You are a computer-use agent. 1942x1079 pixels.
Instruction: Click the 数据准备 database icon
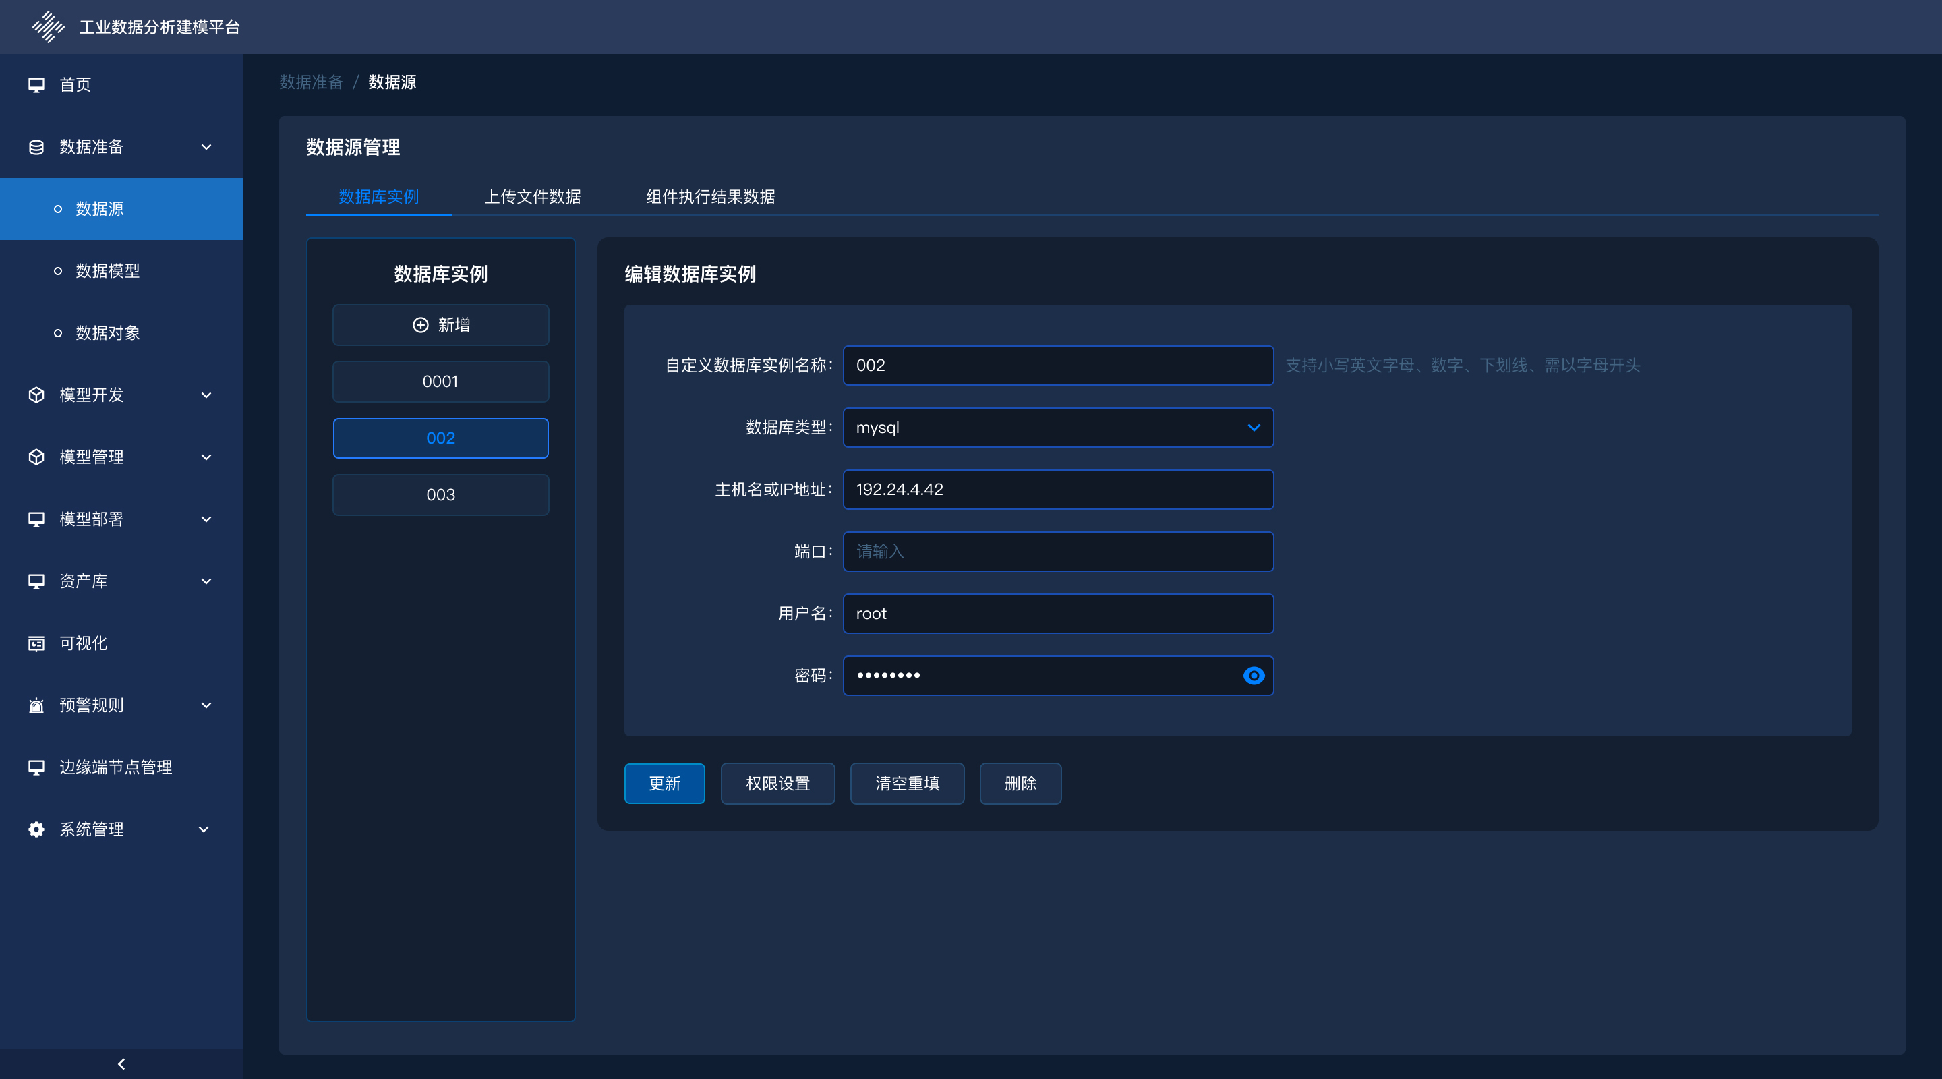click(36, 147)
